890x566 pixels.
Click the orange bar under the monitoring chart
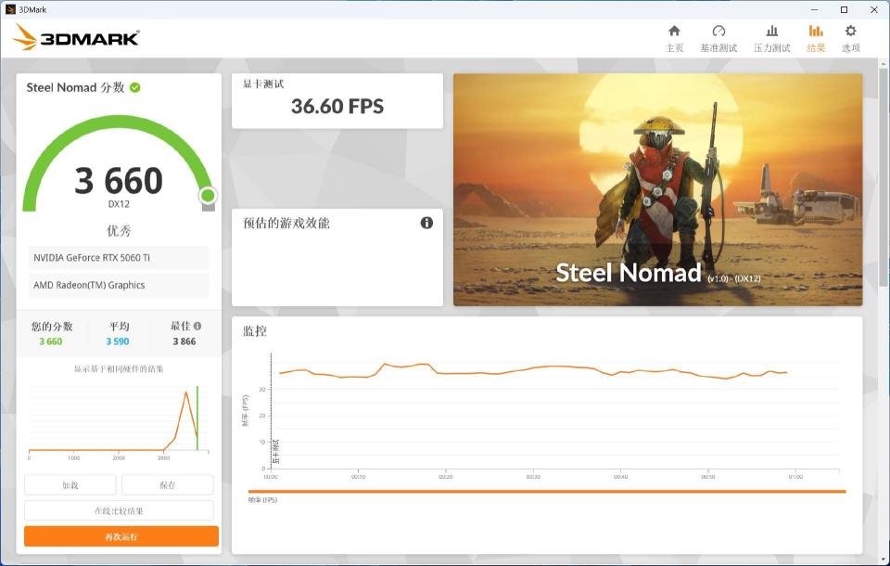(x=547, y=492)
